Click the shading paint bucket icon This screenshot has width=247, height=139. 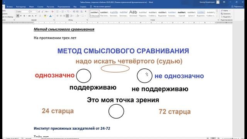78,16
